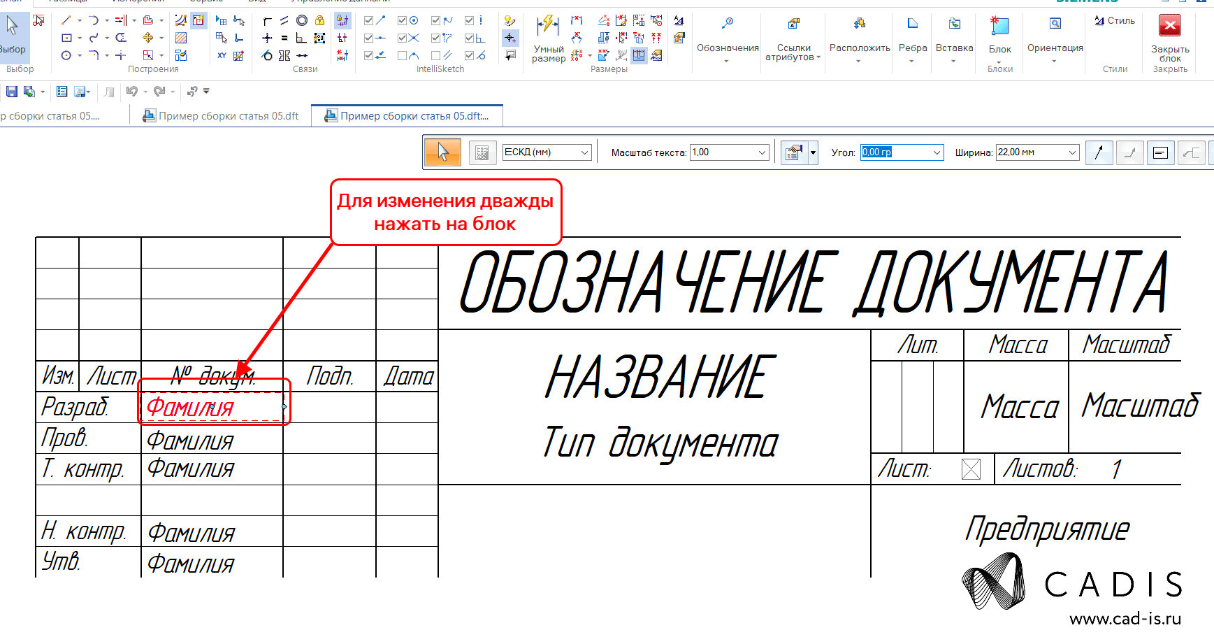Open the ЕСКД (мм) style dropdown
The height and width of the screenshot is (644, 1214).
point(585,152)
